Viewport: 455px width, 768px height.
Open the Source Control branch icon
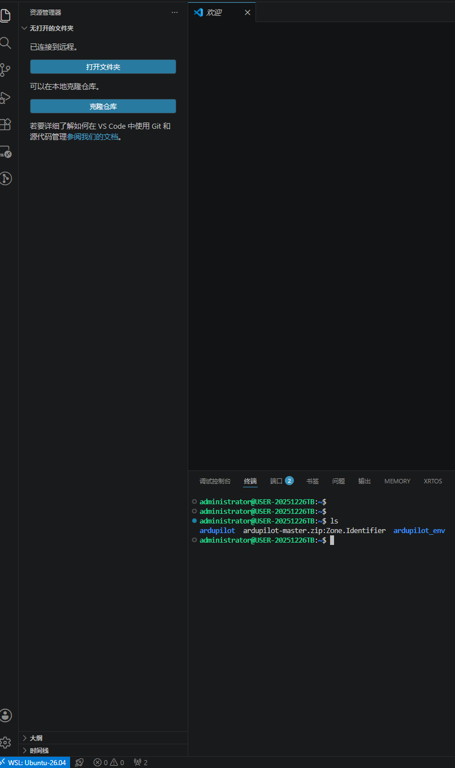click(5, 70)
